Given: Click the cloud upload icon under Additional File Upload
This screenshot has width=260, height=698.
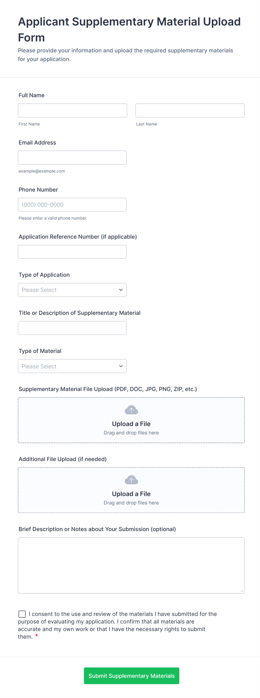Looking at the screenshot, I should coord(131,480).
